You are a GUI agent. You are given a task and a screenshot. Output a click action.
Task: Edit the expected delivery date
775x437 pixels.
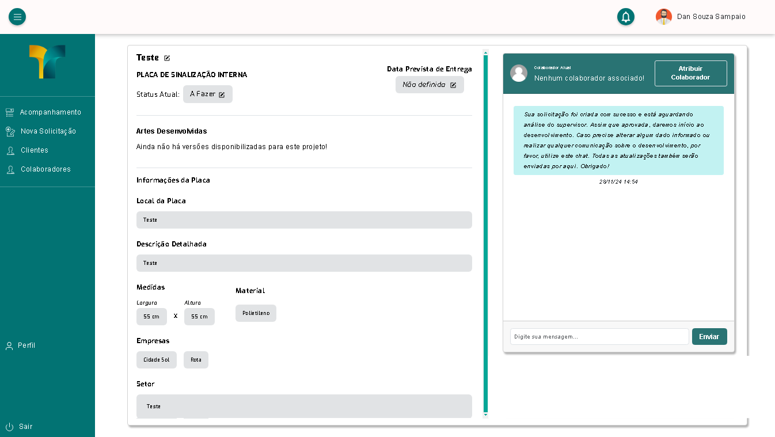click(453, 85)
